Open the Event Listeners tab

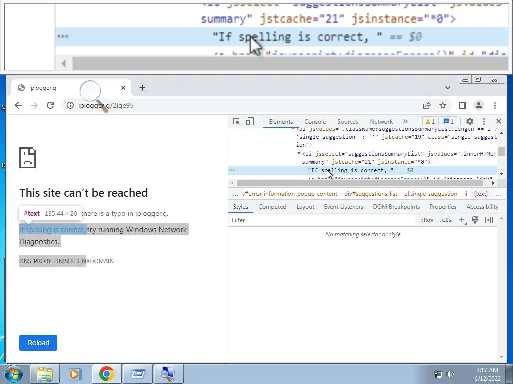344,207
